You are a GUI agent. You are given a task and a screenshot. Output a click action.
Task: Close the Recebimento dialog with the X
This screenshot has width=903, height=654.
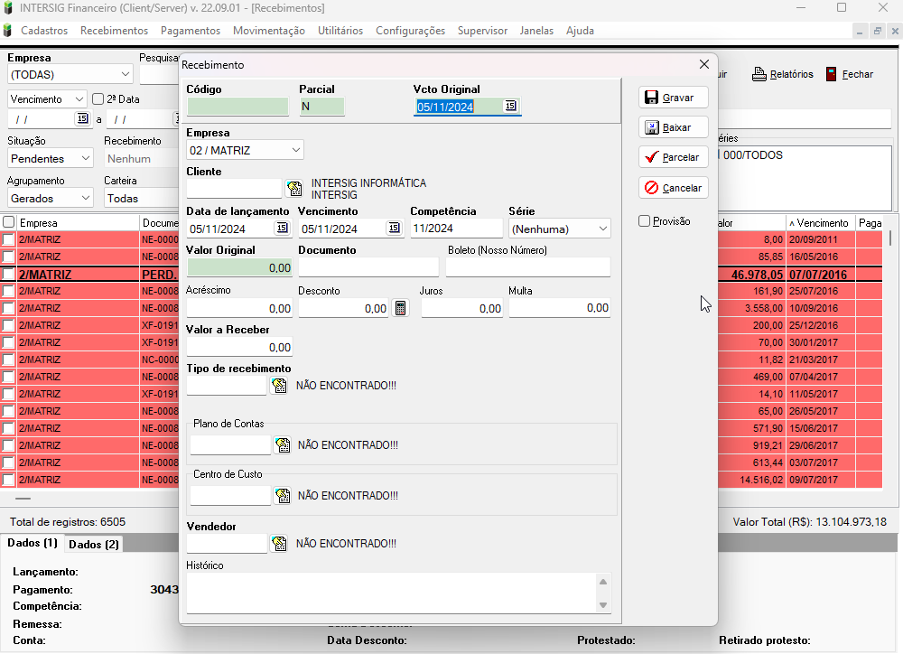pyautogui.click(x=703, y=64)
